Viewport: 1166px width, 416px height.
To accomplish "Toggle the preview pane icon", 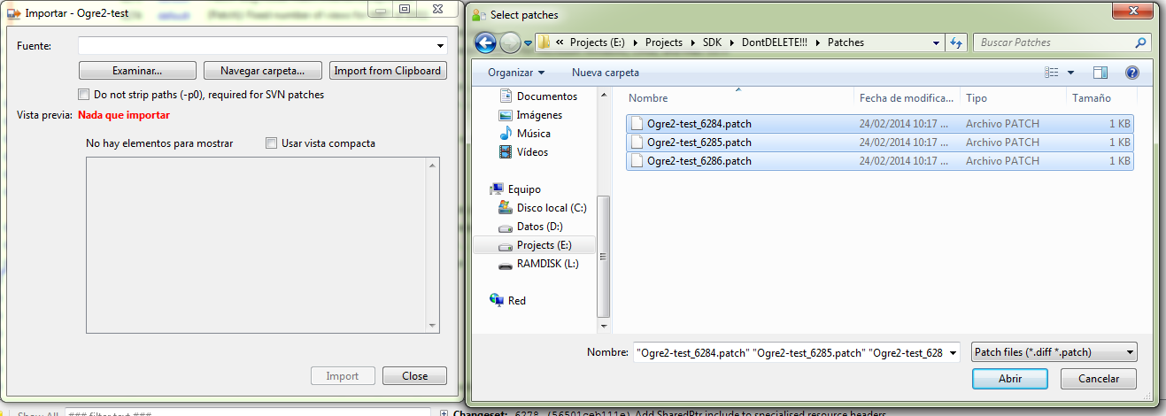I will [1100, 73].
